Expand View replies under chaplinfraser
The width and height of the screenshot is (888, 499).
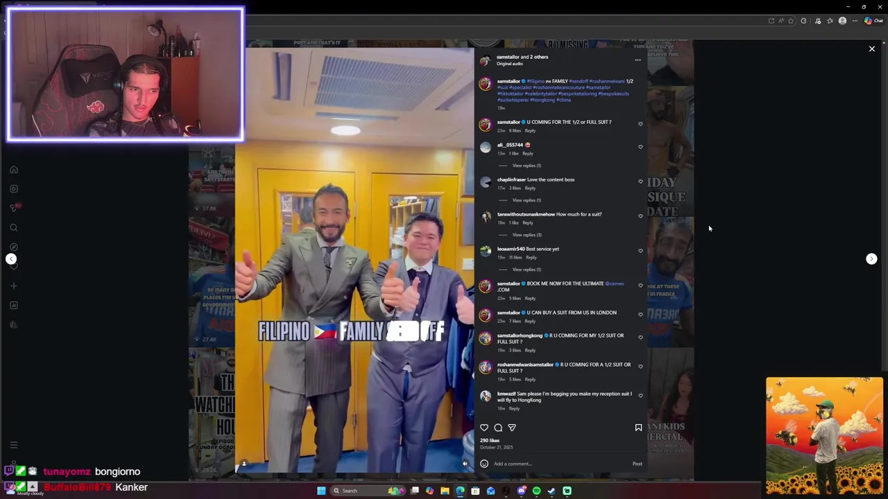point(527,200)
